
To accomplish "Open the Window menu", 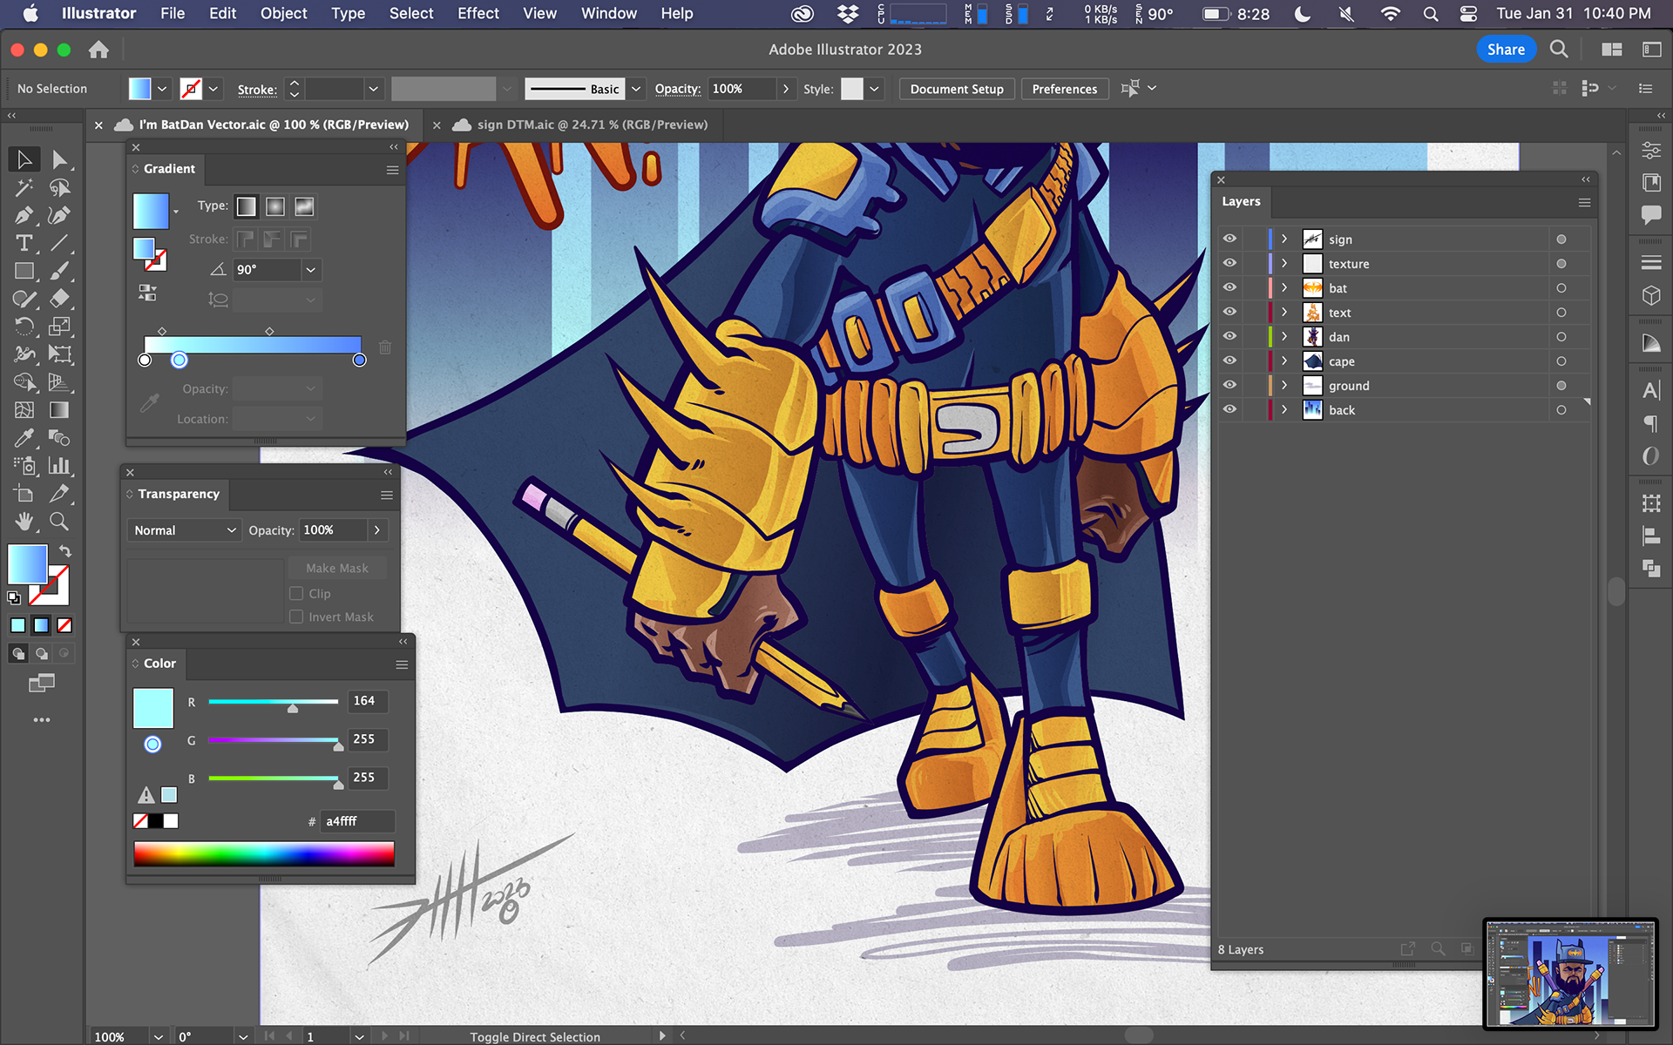I will [x=608, y=13].
